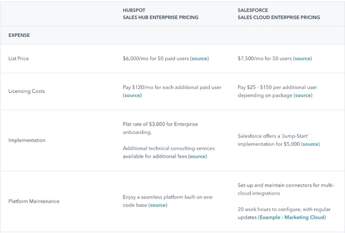Click the EXPENSE section heading
345x233 pixels.
pos(19,35)
